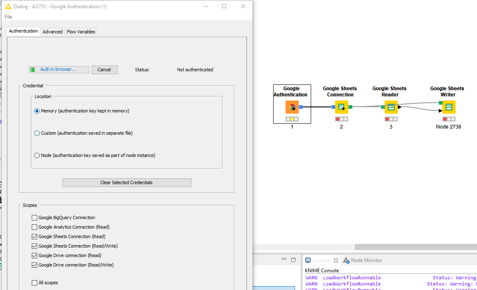Click the Google Authentication node icon
477x290 pixels.
coord(292,107)
